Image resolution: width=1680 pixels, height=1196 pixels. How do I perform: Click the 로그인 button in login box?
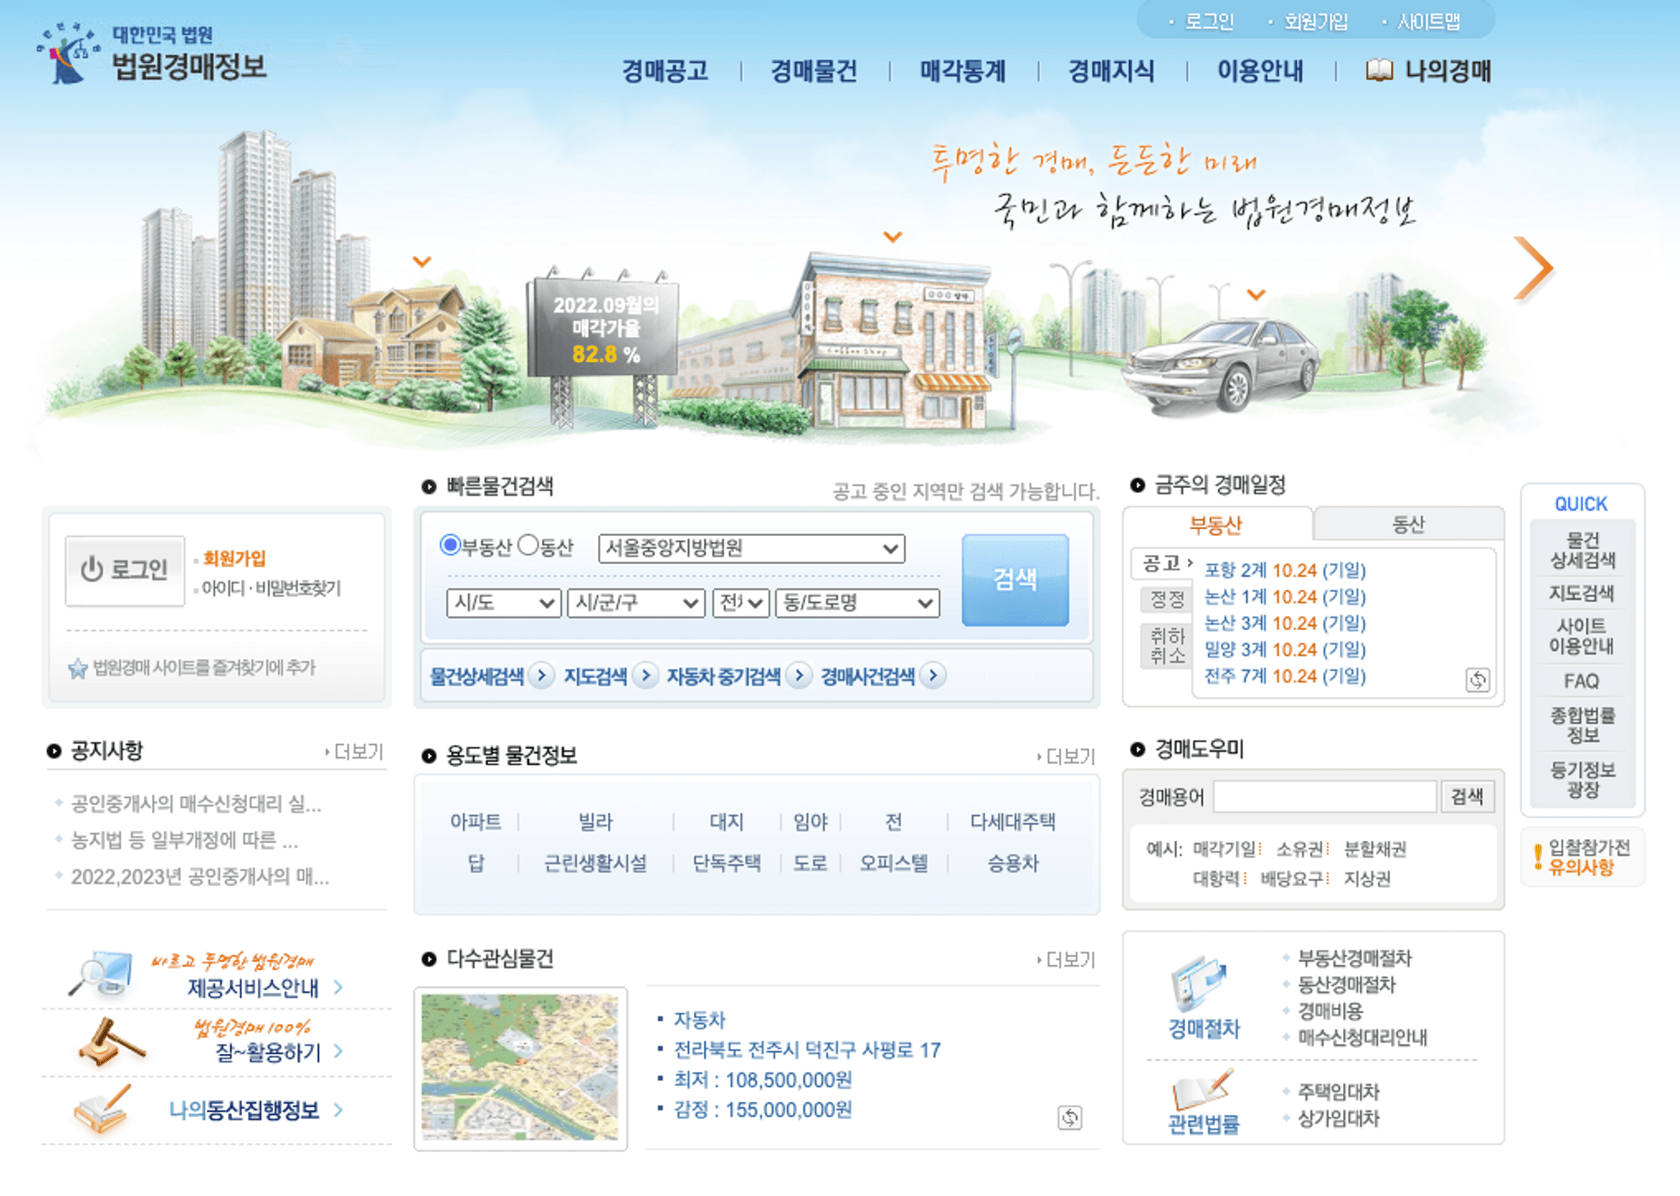coord(125,570)
